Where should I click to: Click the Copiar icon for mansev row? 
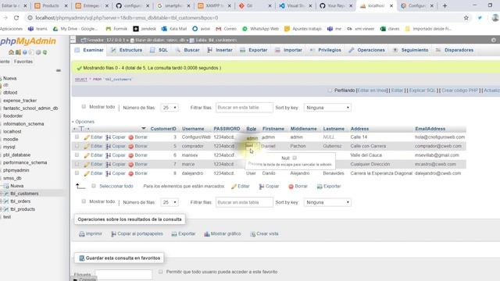tap(109, 155)
